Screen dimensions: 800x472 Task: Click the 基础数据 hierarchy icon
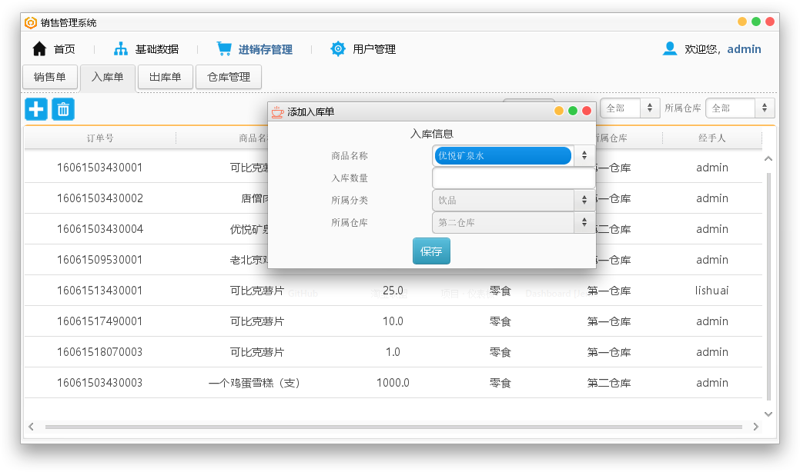click(x=121, y=49)
